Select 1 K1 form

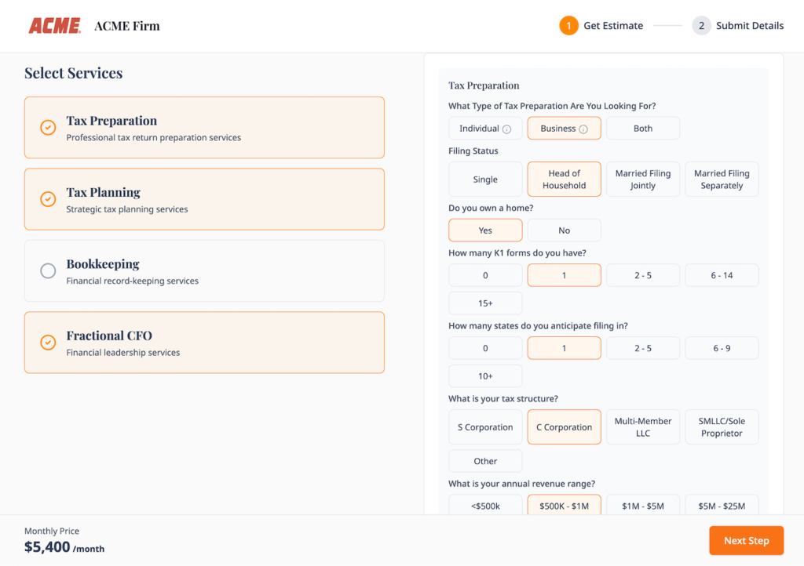564,275
